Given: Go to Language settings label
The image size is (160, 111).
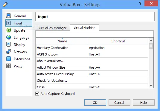Looking at the screenshot, I should pos(22,38).
